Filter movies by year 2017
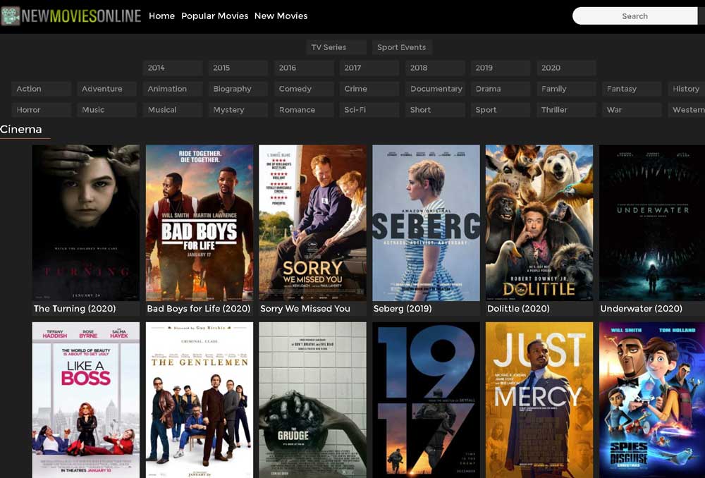The image size is (705, 478). coord(369,68)
